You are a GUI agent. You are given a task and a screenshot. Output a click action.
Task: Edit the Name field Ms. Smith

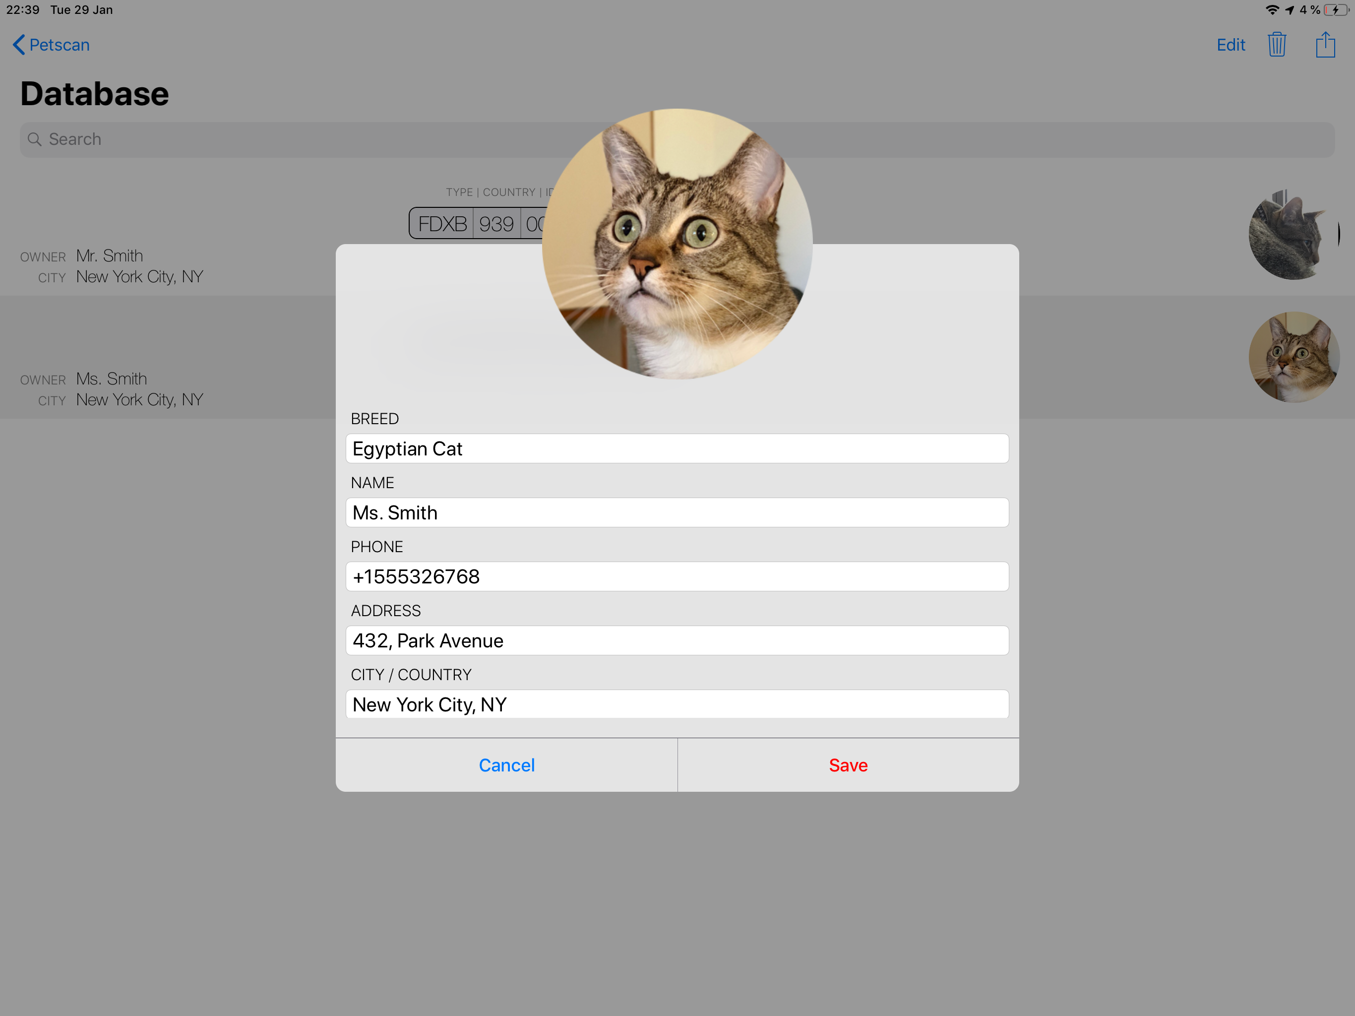tap(677, 512)
